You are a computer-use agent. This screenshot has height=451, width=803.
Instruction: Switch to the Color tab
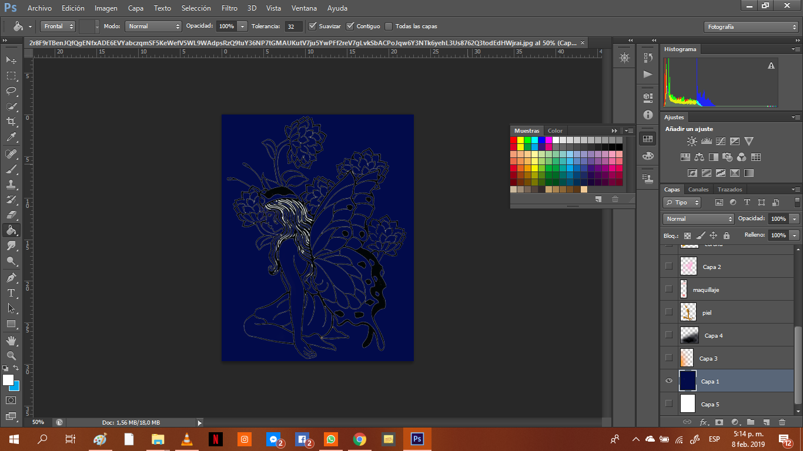click(x=556, y=131)
